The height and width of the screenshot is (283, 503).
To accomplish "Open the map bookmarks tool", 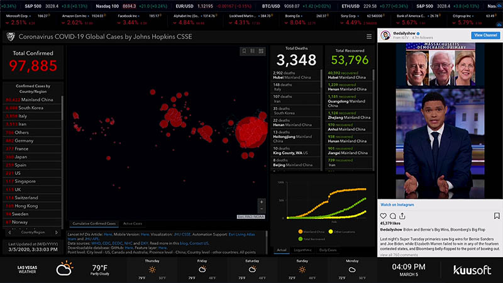I will pyautogui.click(x=244, y=51).
